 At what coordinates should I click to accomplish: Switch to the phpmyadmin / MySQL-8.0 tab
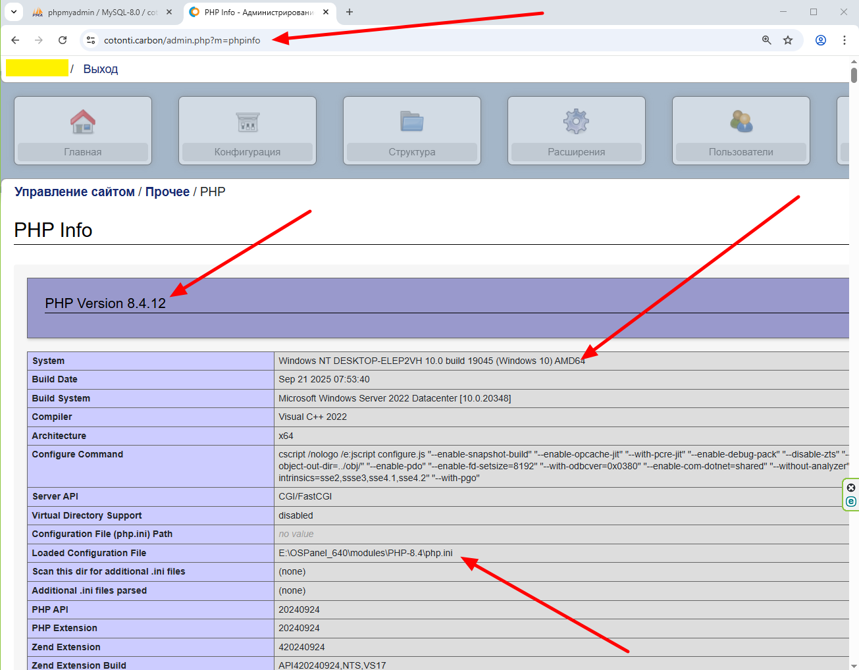tap(95, 13)
